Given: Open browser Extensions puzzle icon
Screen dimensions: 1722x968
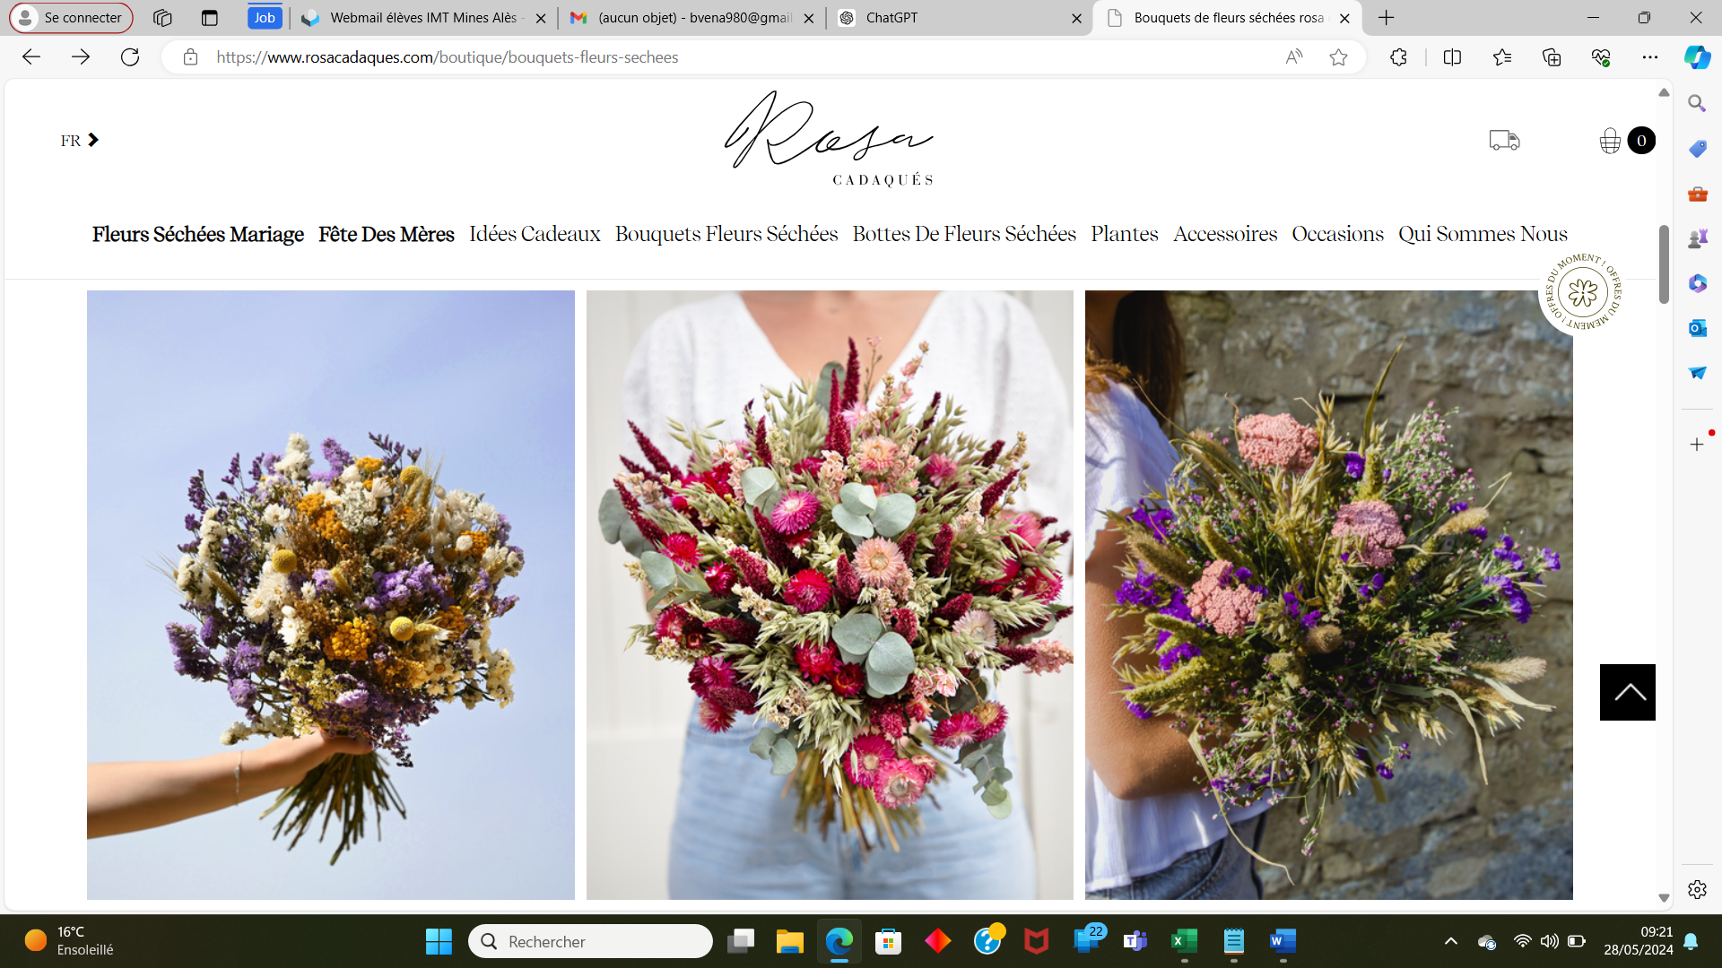Looking at the screenshot, I should point(1398,57).
